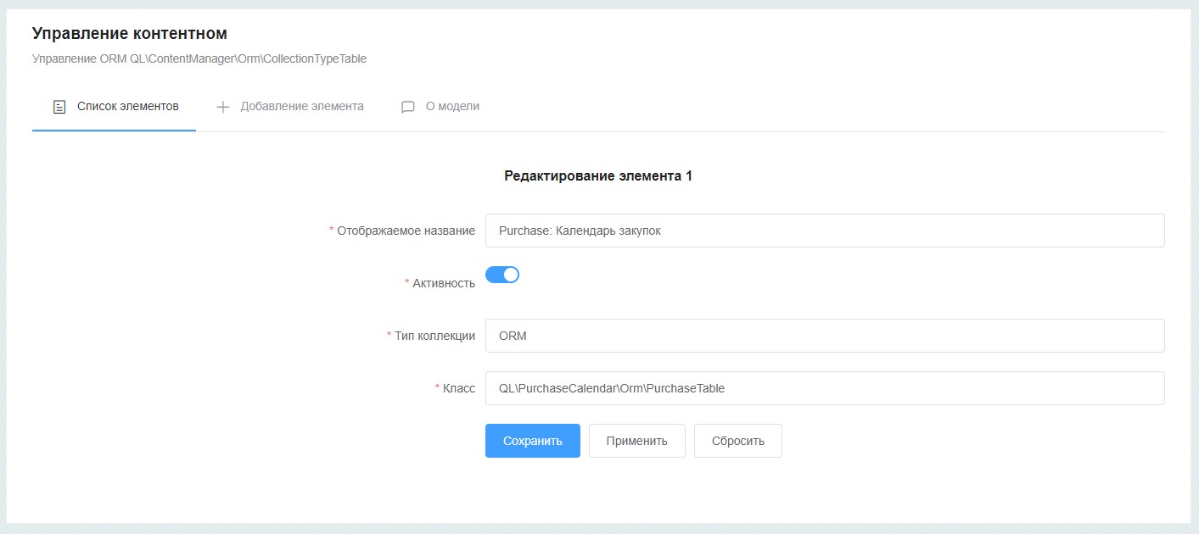Switch to the Список элементов tab
1199x534 pixels.
(127, 107)
